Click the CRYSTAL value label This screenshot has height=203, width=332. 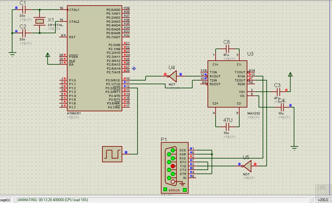[55, 25]
